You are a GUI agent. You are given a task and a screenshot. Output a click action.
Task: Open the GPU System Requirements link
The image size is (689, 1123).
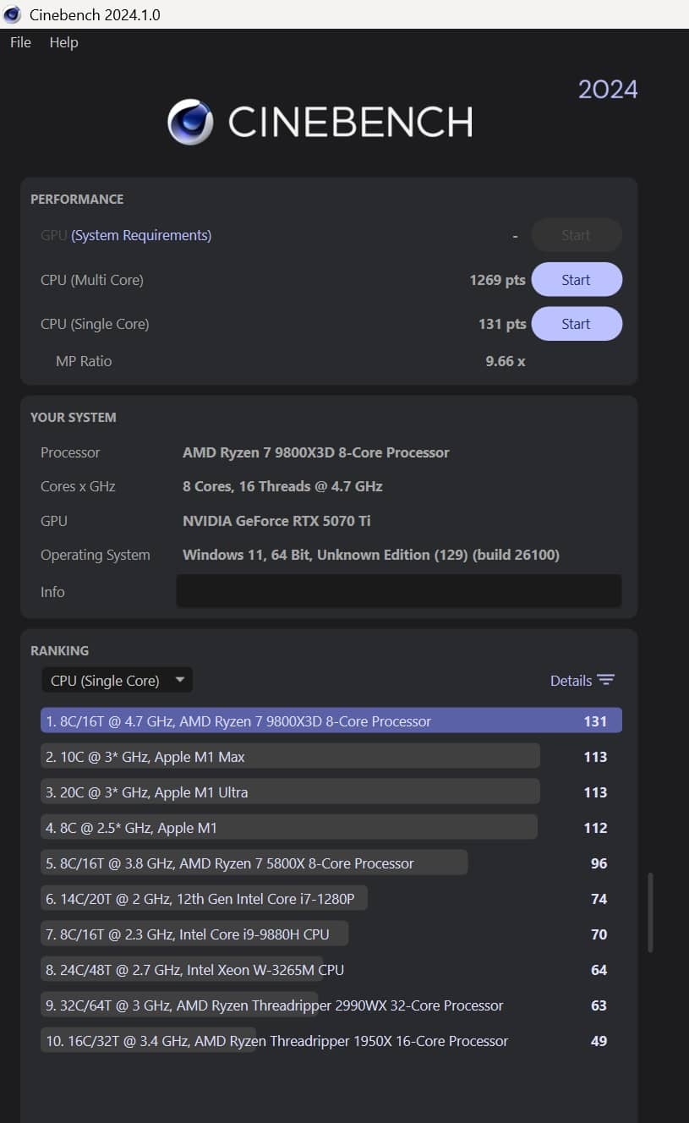[141, 235]
